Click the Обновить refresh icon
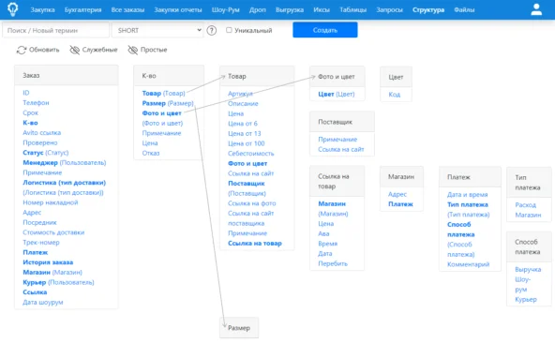555x343 pixels. [22, 50]
